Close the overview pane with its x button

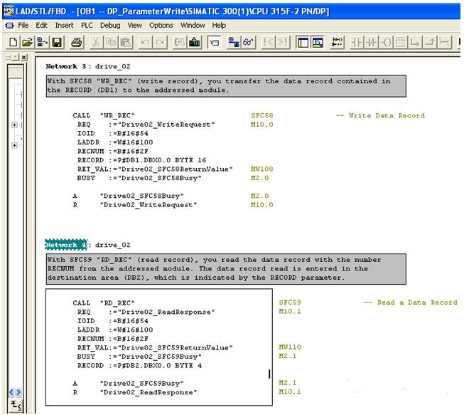click(24, 57)
